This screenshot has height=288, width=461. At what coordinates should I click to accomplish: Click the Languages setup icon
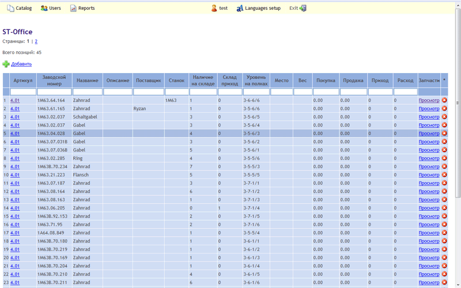(240, 8)
